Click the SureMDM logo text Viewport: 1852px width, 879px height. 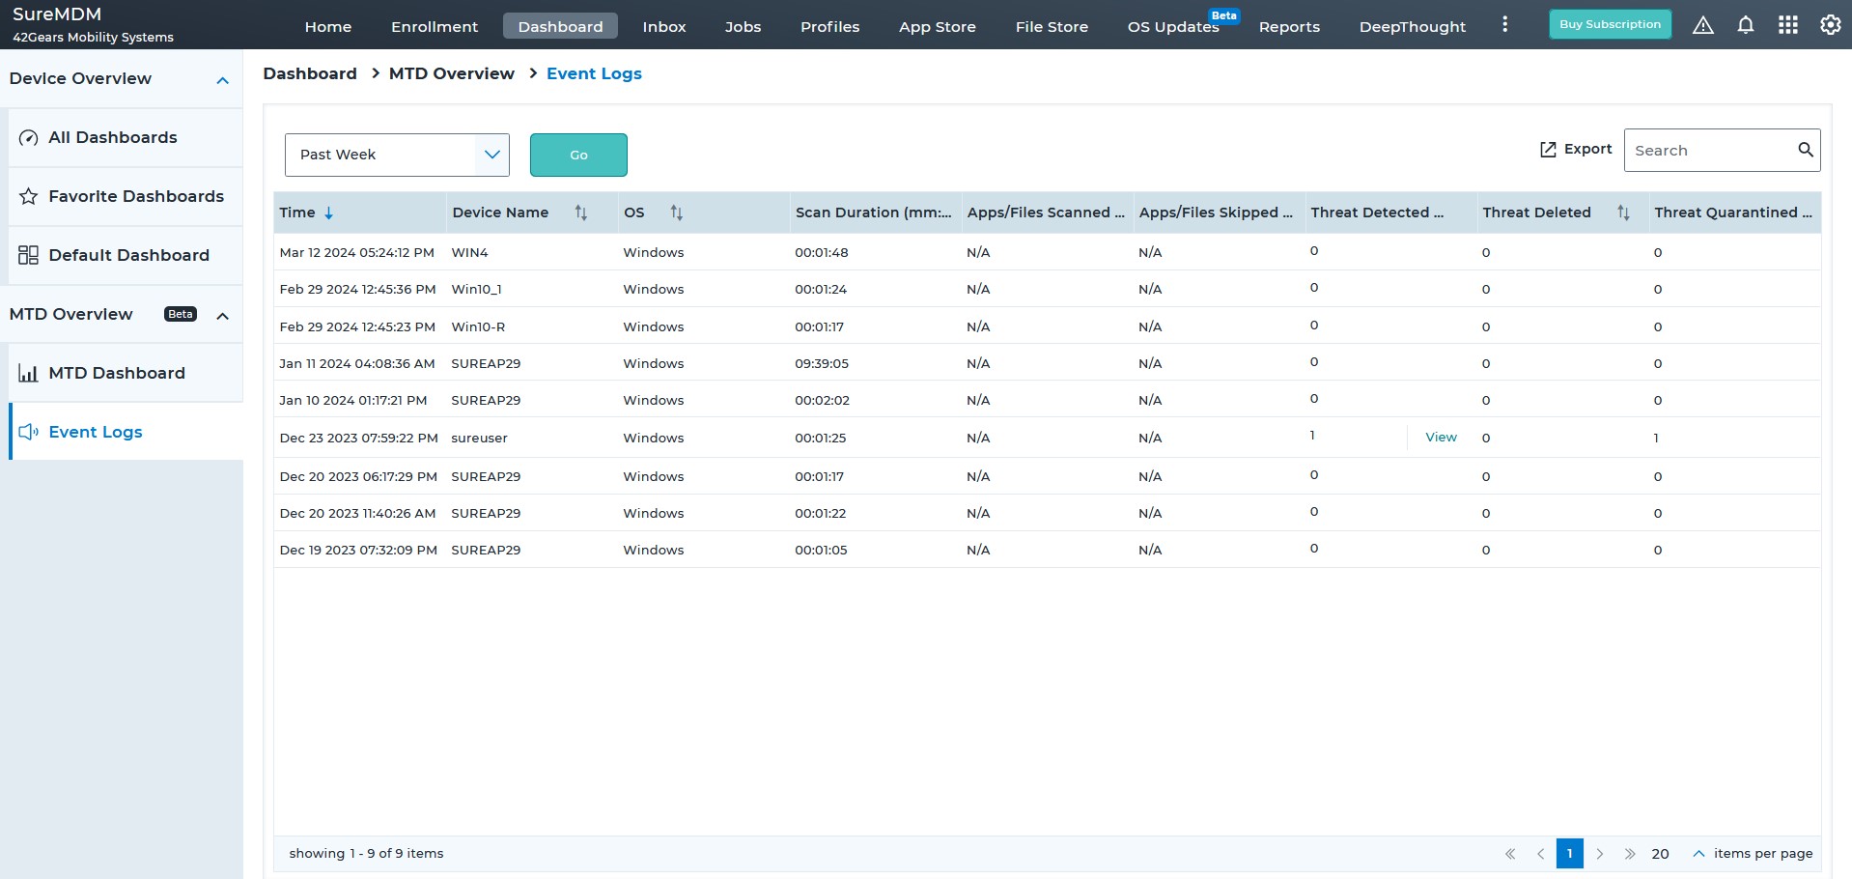coord(57,14)
